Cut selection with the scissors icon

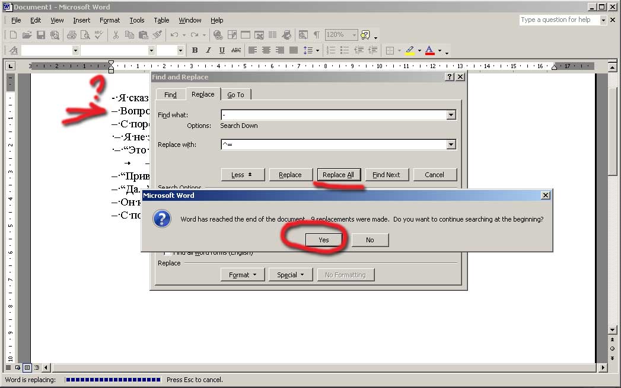tap(116, 35)
